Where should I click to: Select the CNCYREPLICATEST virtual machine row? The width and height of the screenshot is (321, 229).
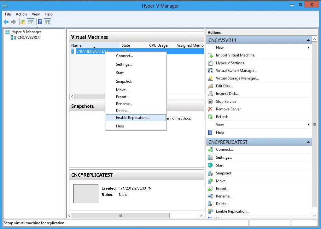(x=137, y=51)
